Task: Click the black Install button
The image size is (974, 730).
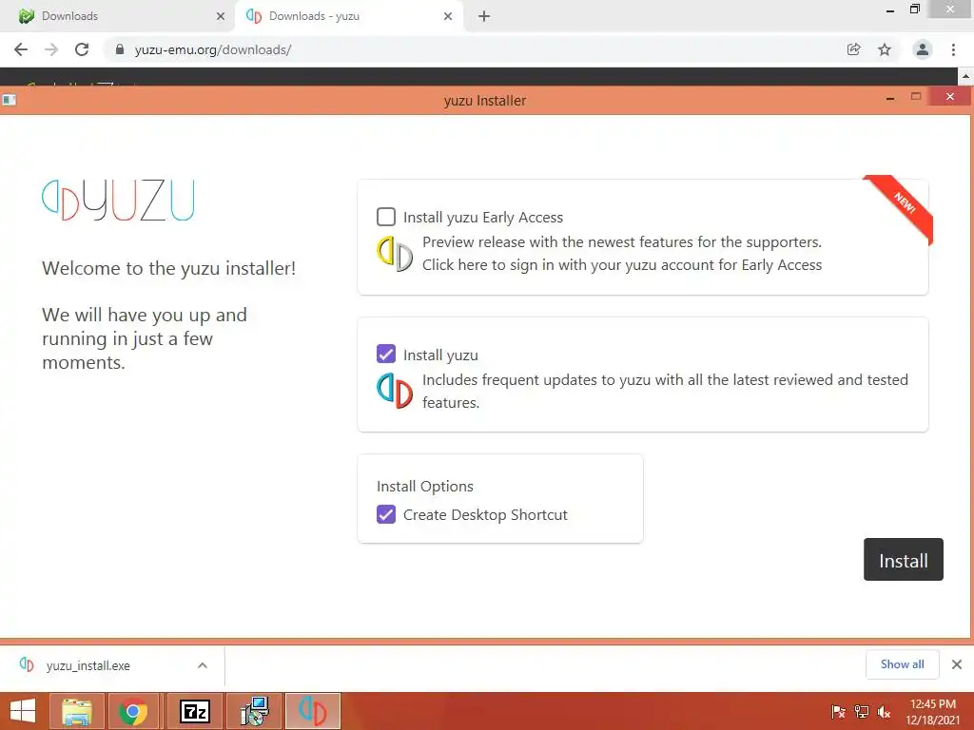Action: pyautogui.click(x=904, y=559)
